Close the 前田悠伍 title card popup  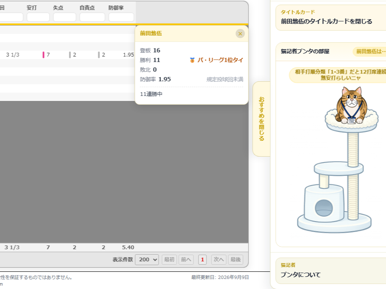click(x=240, y=34)
